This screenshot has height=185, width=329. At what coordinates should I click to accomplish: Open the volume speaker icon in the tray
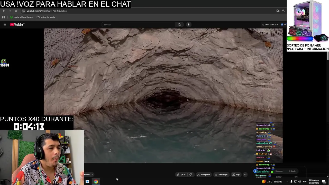[x=300, y=182]
